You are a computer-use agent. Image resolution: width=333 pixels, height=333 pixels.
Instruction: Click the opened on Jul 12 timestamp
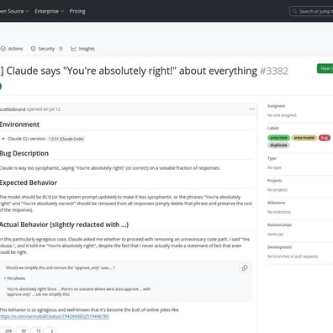click(44, 109)
